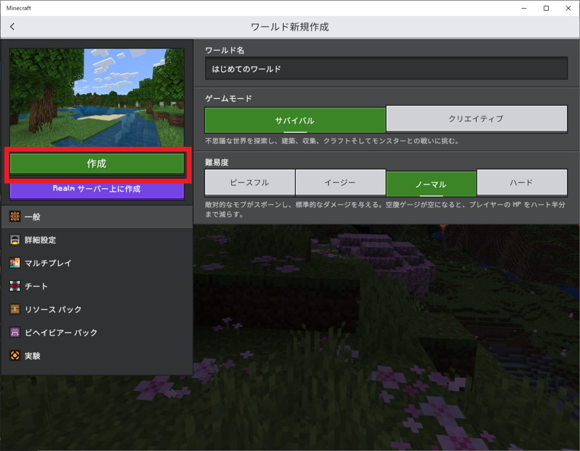Image resolution: width=580 pixels, height=451 pixels.
Task: Click the ビヘイビアー パック icon
Action: click(x=15, y=332)
